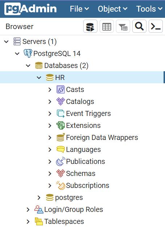Click the Filtered Rows toolbar icon
The width and height of the screenshot is (165, 237).
tap(123, 26)
